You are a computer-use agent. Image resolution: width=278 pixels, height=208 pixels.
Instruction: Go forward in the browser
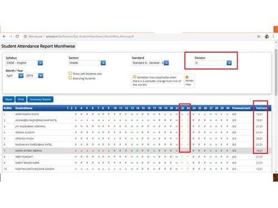pyautogui.click(x=11, y=37)
